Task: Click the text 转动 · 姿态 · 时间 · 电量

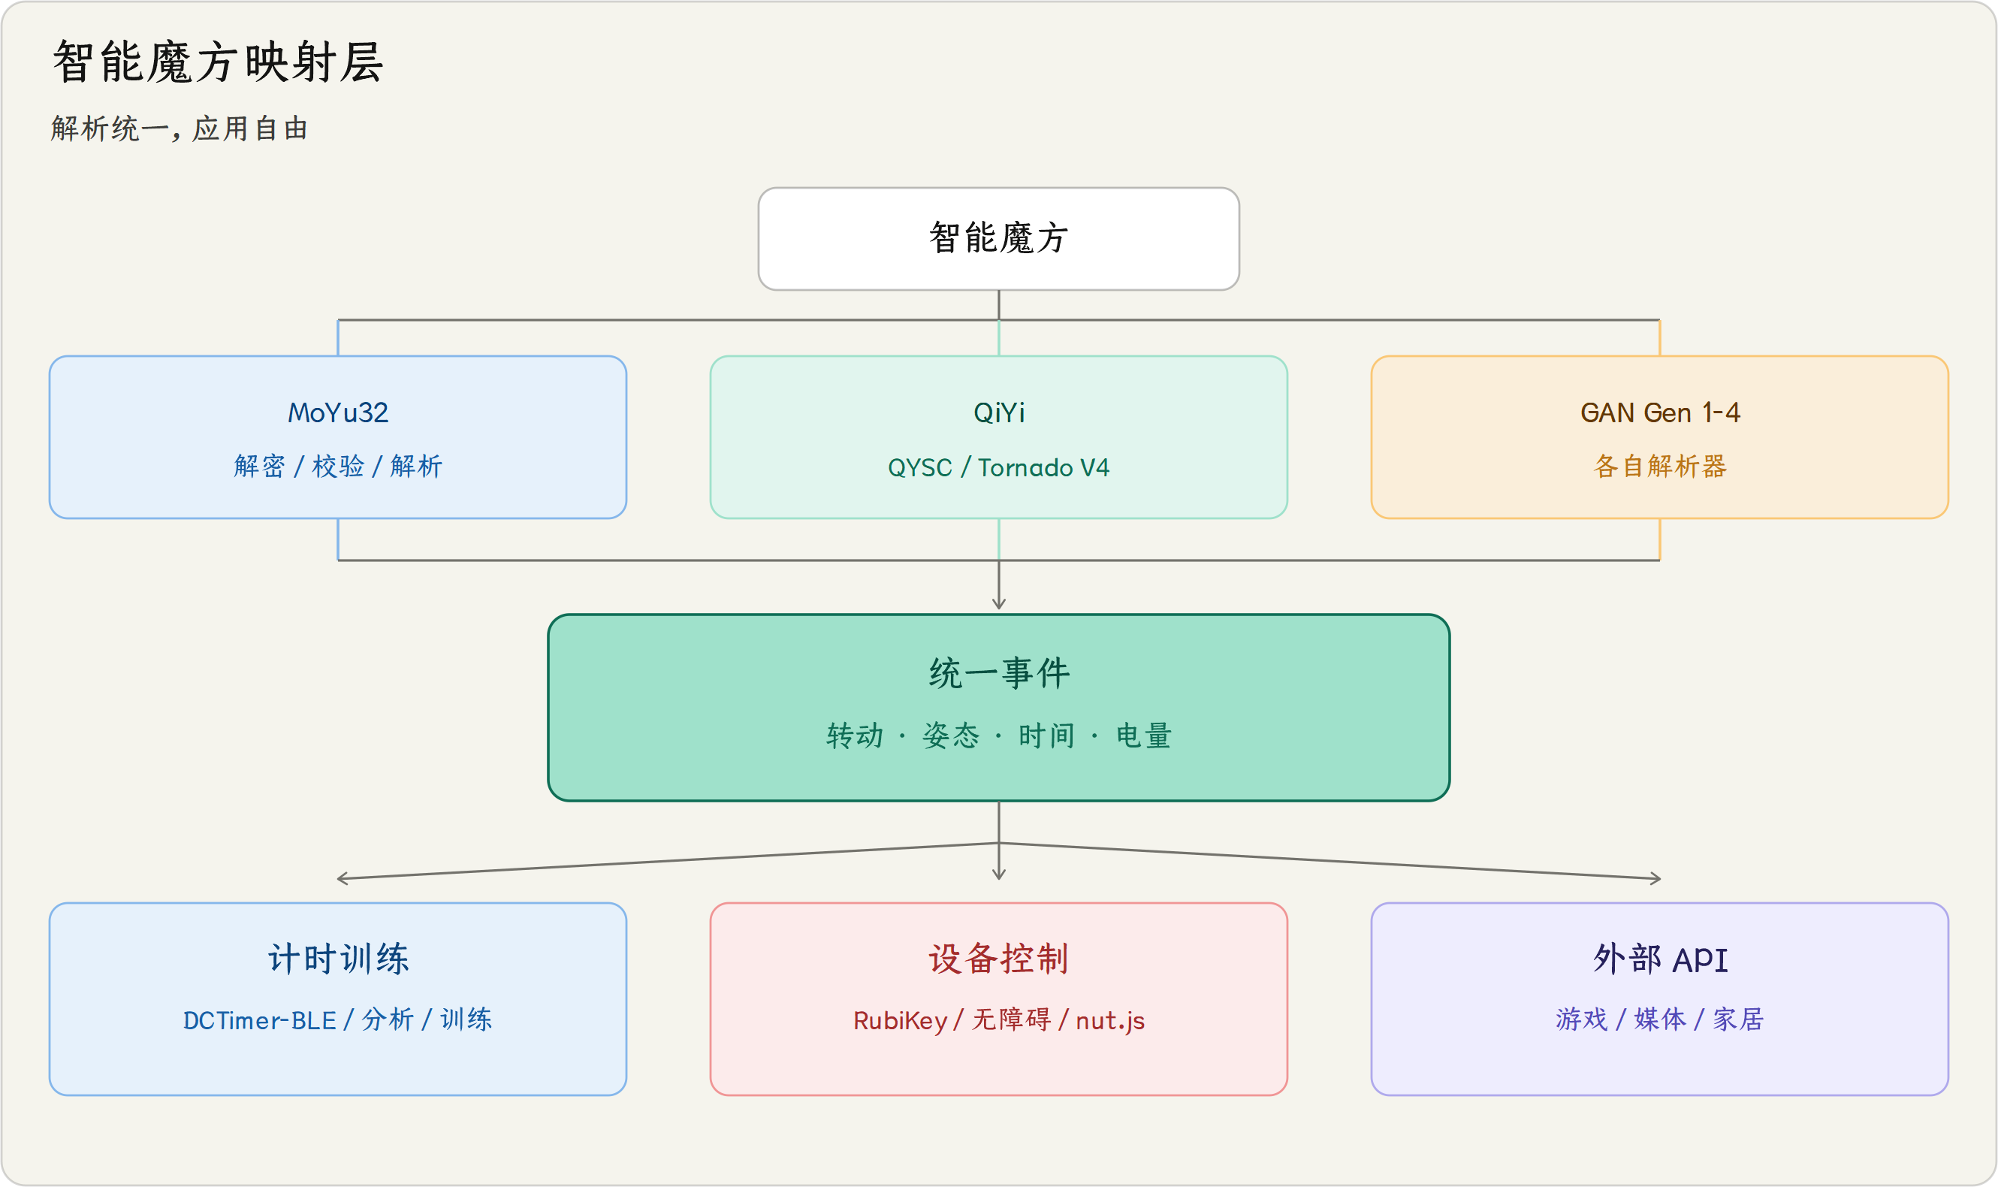Action: pos(998,736)
